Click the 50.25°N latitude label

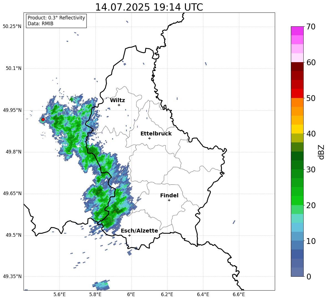12,27
